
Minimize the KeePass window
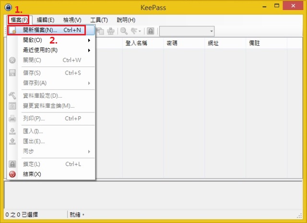[x=264, y=6]
